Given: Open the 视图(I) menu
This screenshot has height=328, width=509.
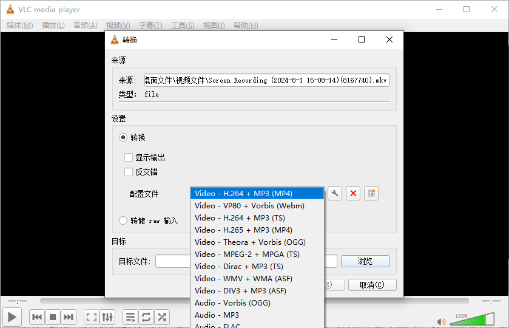Looking at the screenshot, I should tap(214, 25).
